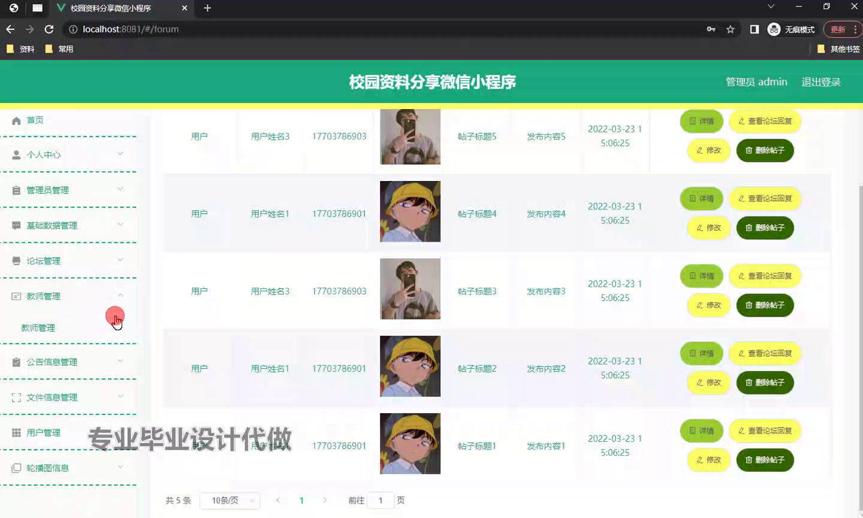Click the 前往 page number input field
The width and height of the screenshot is (863, 518).
point(381,501)
